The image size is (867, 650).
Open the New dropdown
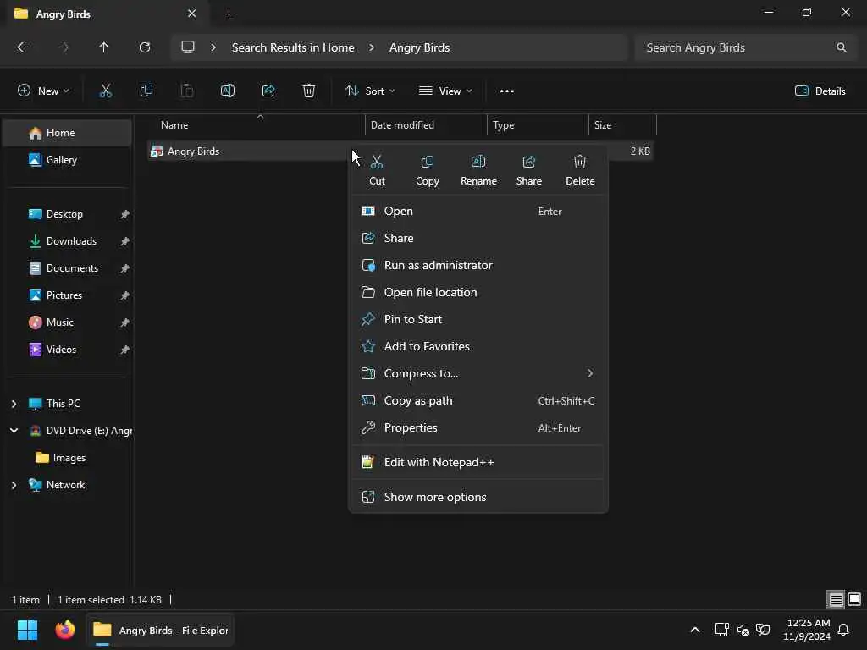click(43, 91)
